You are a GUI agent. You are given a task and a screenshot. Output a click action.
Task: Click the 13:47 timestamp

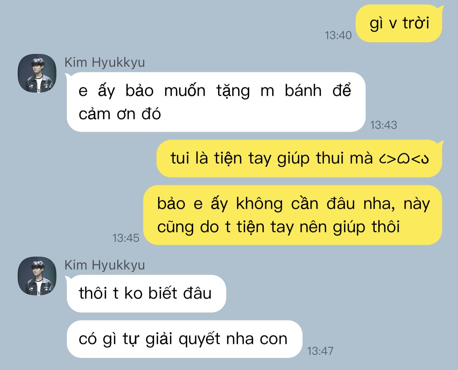click(320, 351)
